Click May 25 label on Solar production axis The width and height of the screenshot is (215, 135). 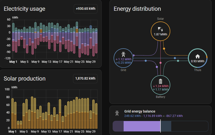[x=80, y=132]
